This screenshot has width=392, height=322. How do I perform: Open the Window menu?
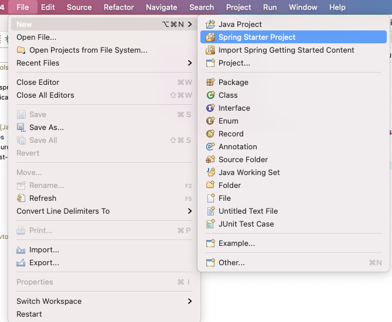303,7
